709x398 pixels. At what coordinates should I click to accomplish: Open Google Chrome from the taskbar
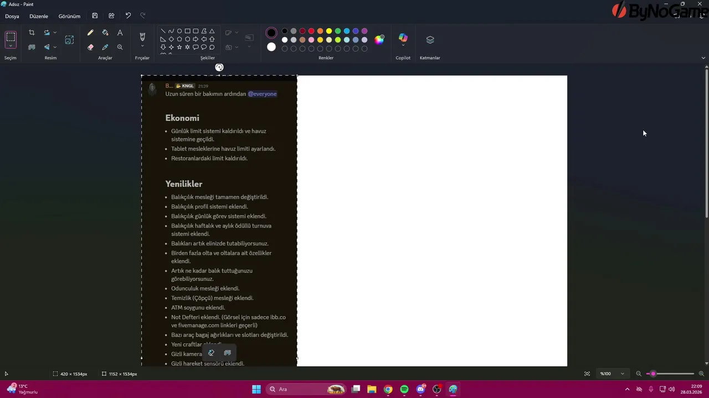(x=388, y=389)
